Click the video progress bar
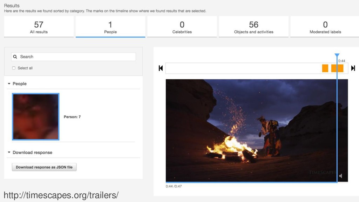The height and width of the screenshot is (202, 359). click(257, 182)
